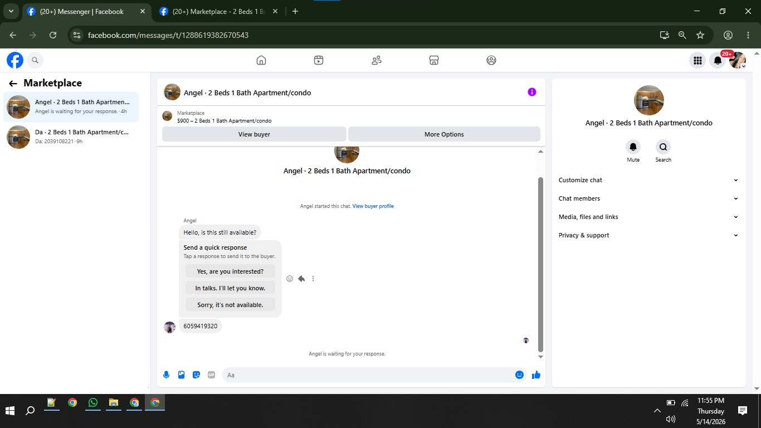View site information icon in address bar
Screen dimensions: 761x428
point(77,35)
